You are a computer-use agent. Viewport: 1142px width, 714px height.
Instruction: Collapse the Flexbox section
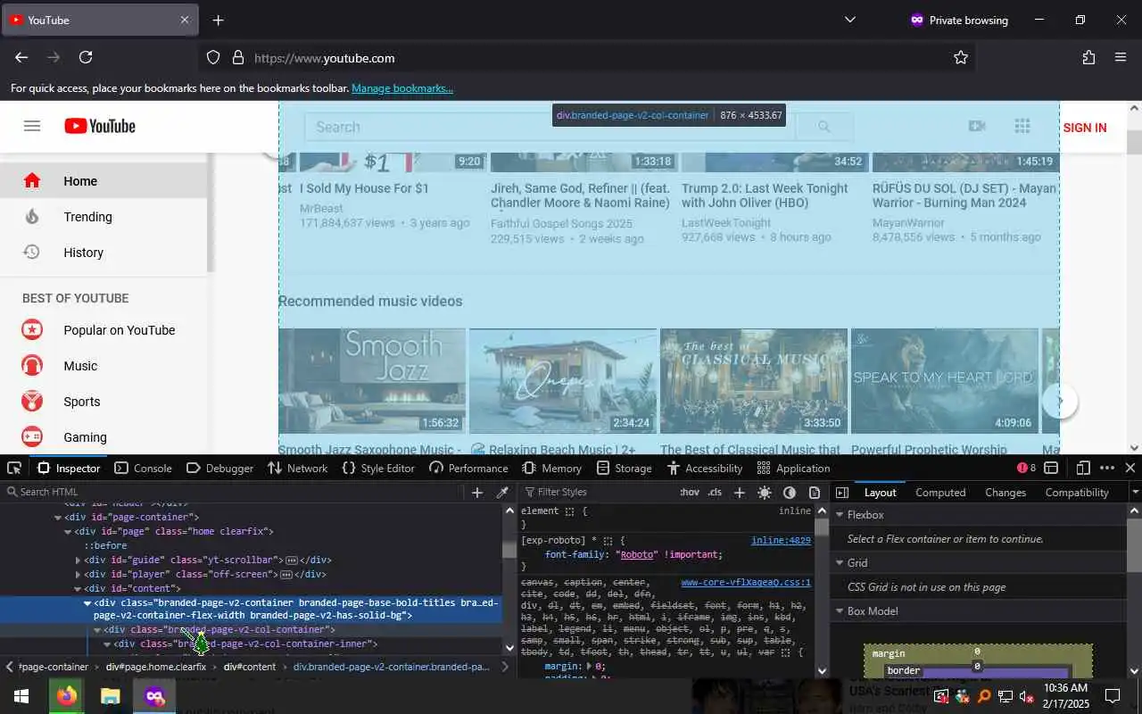pyautogui.click(x=840, y=515)
